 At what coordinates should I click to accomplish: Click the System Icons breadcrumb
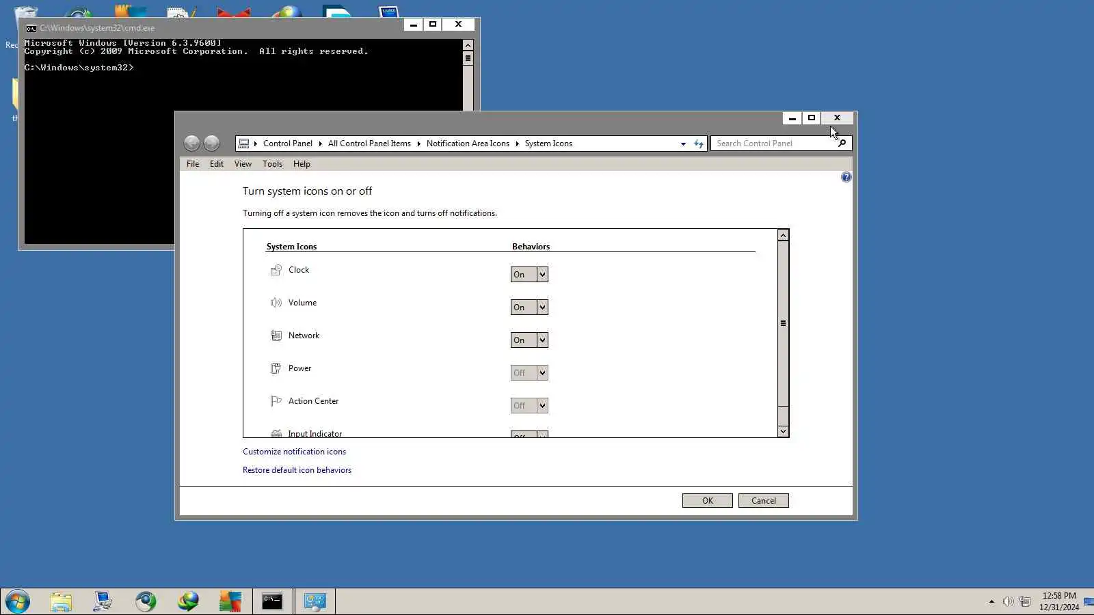coord(548,143)
